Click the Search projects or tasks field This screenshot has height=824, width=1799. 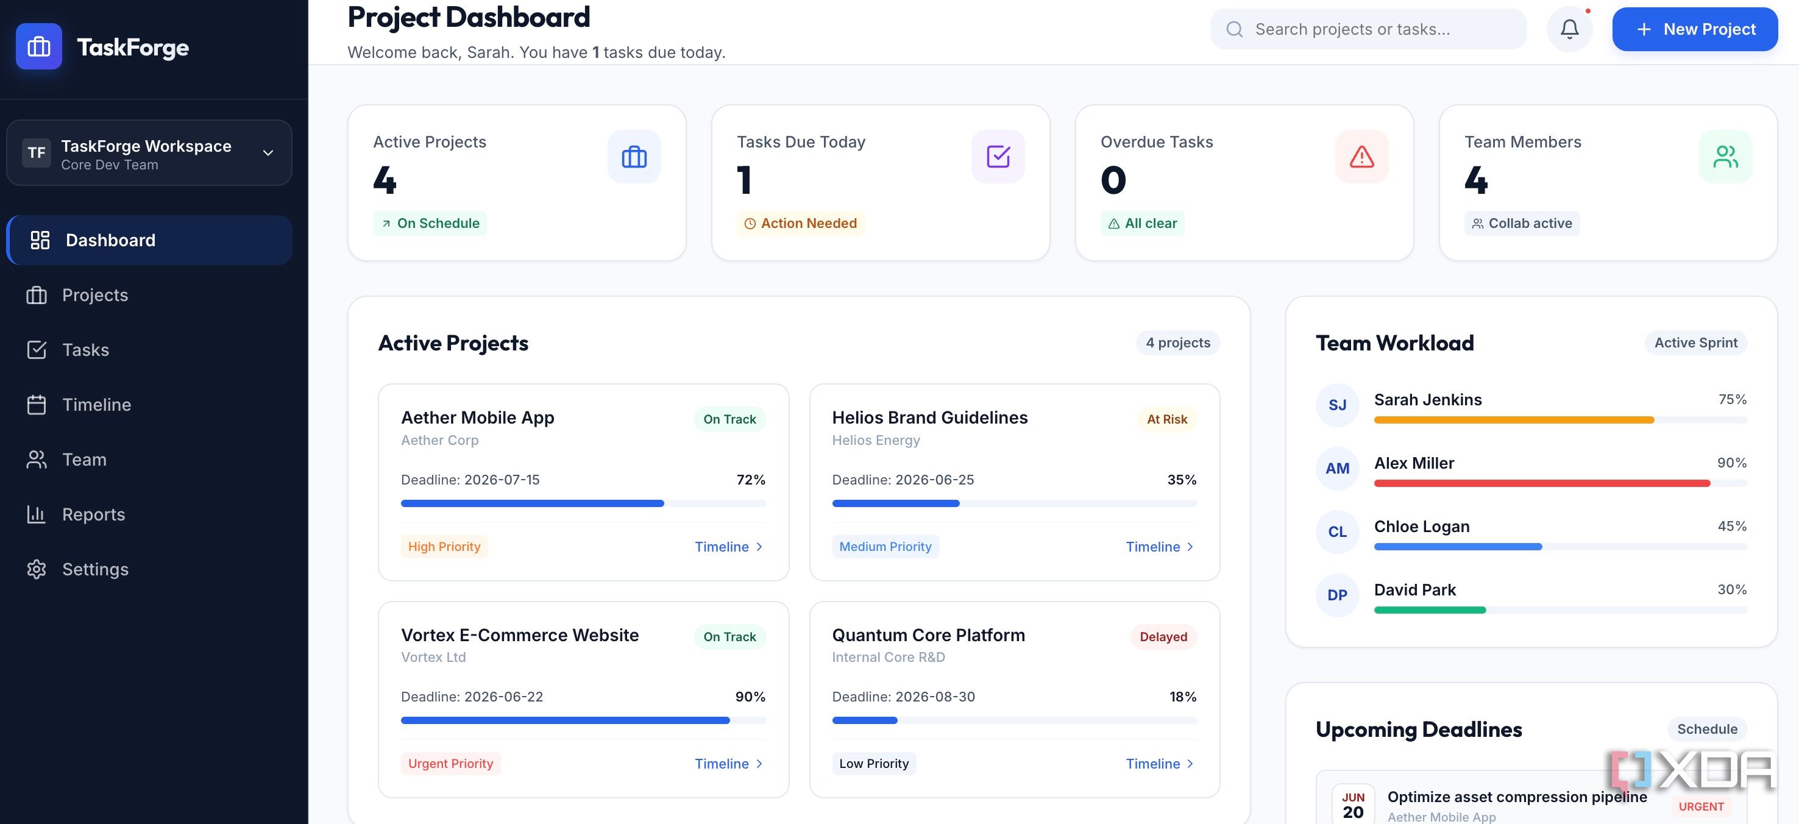pos(1368,29)
